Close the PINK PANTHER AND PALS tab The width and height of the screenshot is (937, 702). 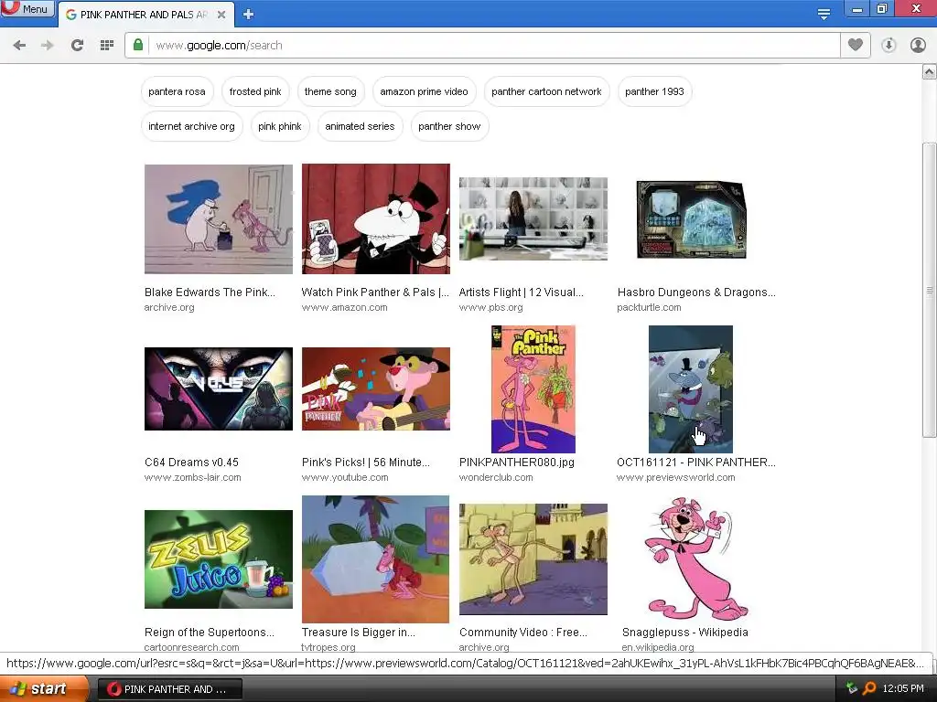221,15
